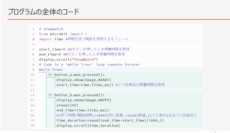The height and width of the screenshot is (133, 230).
Task: Click the 'while True:' line
Action: pos(51,70)
